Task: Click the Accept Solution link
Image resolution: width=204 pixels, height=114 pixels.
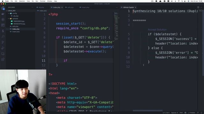Action: 157,29
